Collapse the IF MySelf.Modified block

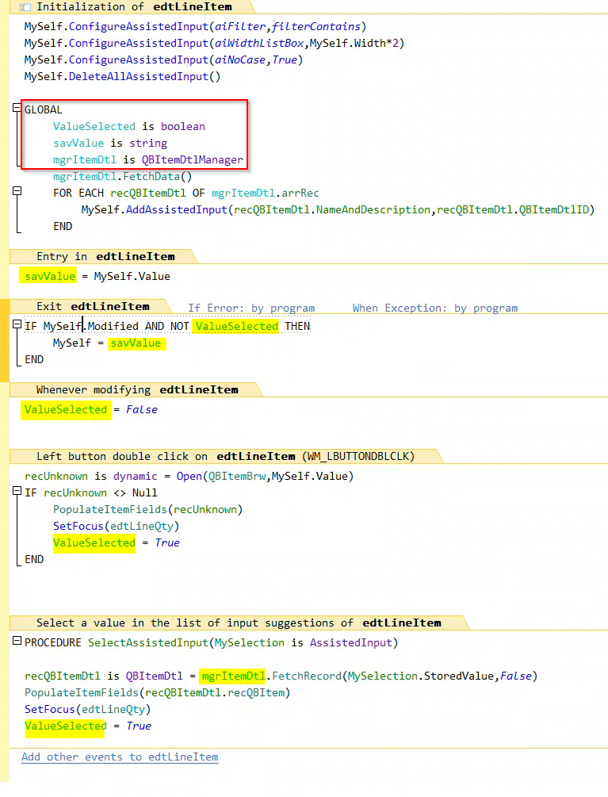point(17,326)
